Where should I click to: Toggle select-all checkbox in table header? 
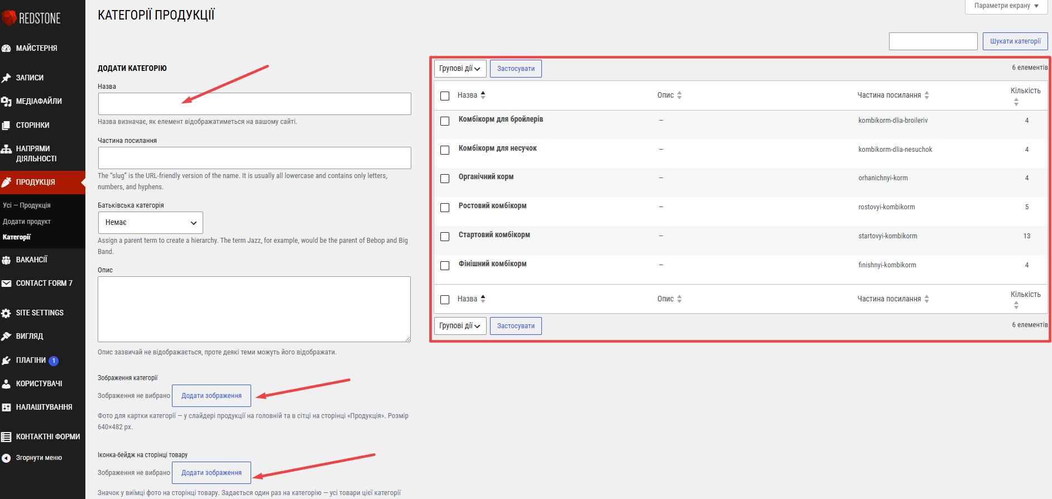[445, 96]
